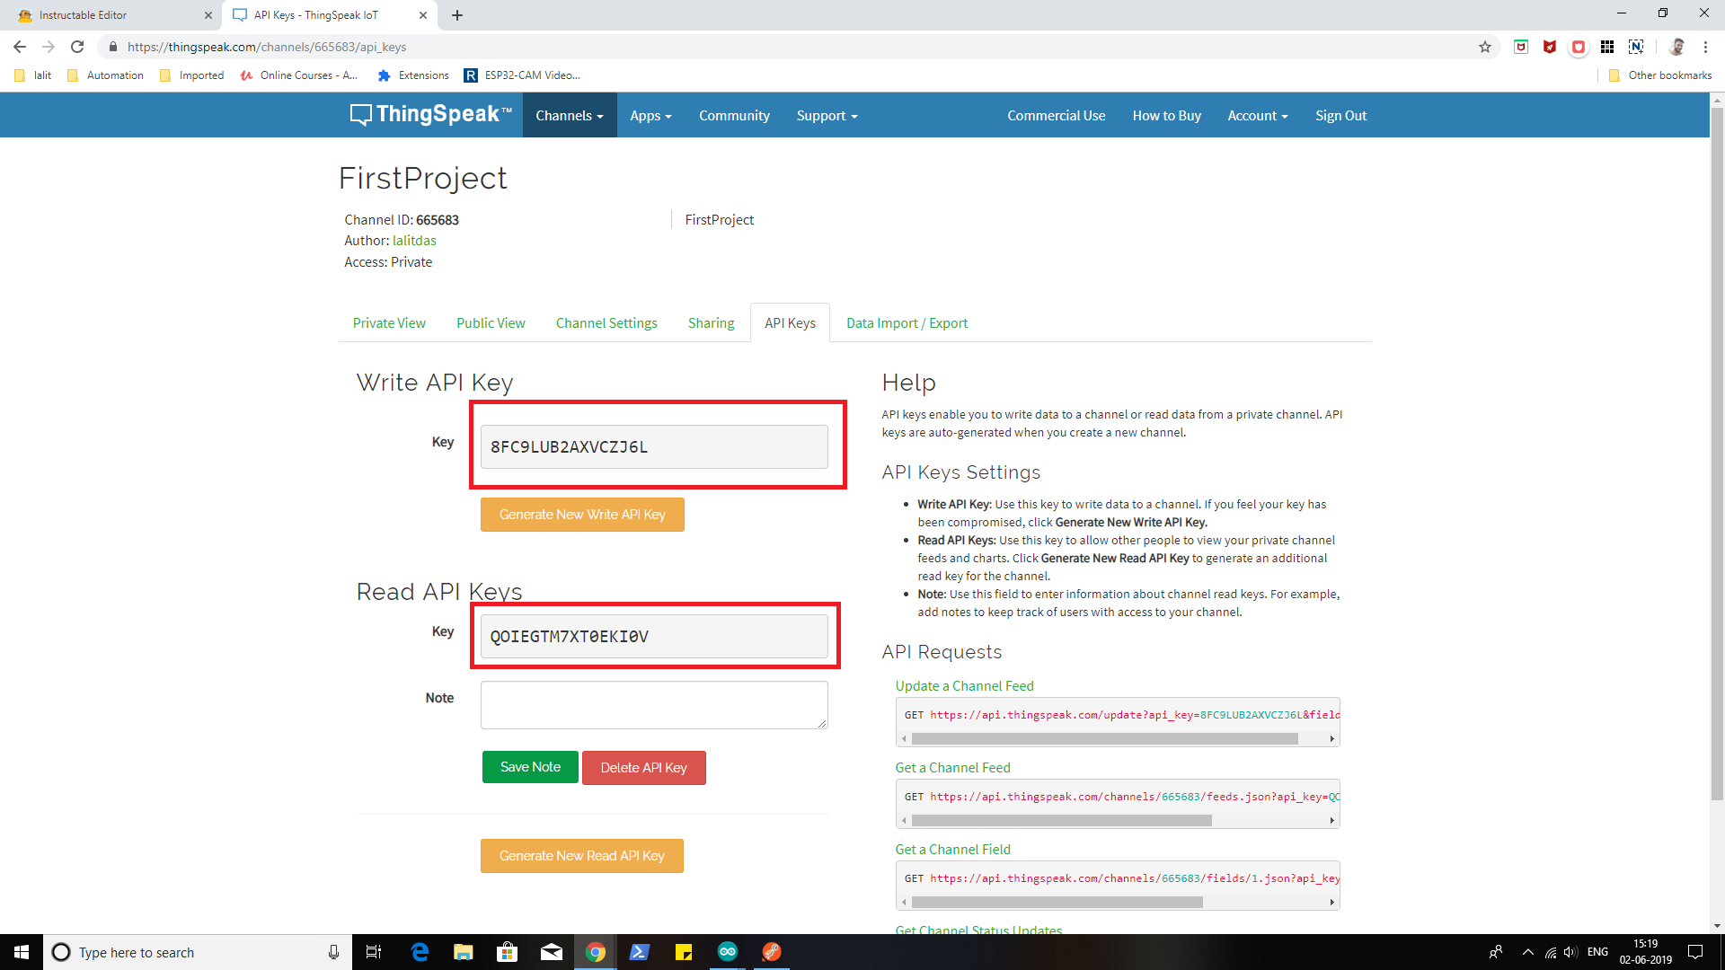
Task: Click the red shield extension icon
Action: tap(1549, 47)
